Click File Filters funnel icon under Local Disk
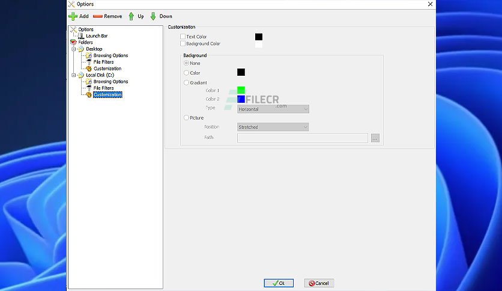 point(89,88)
